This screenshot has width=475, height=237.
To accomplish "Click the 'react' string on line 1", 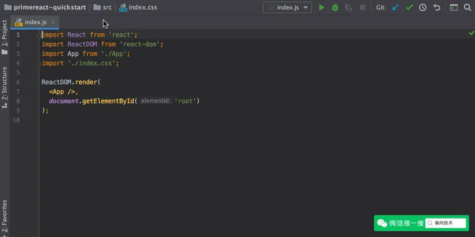I will pyautogui.click(x=121, y=35).
